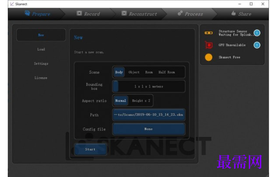This screenshot has width=271, height=177.
Task: Open the Prepare tab
Action: click(37, 14)
